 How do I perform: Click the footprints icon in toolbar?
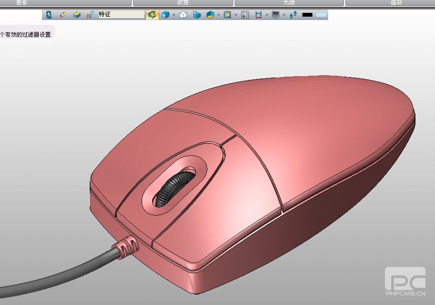point(293,15)
